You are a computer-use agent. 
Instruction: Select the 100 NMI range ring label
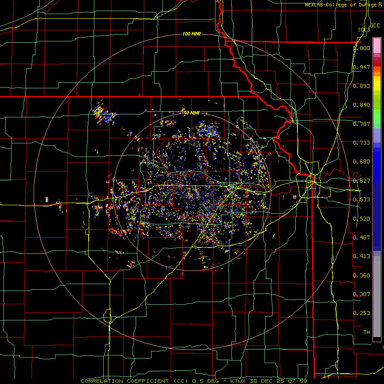(x=192, y=34)
